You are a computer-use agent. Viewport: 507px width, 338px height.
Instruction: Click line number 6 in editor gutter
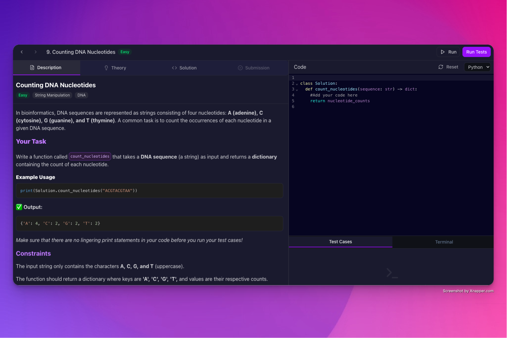293,107
